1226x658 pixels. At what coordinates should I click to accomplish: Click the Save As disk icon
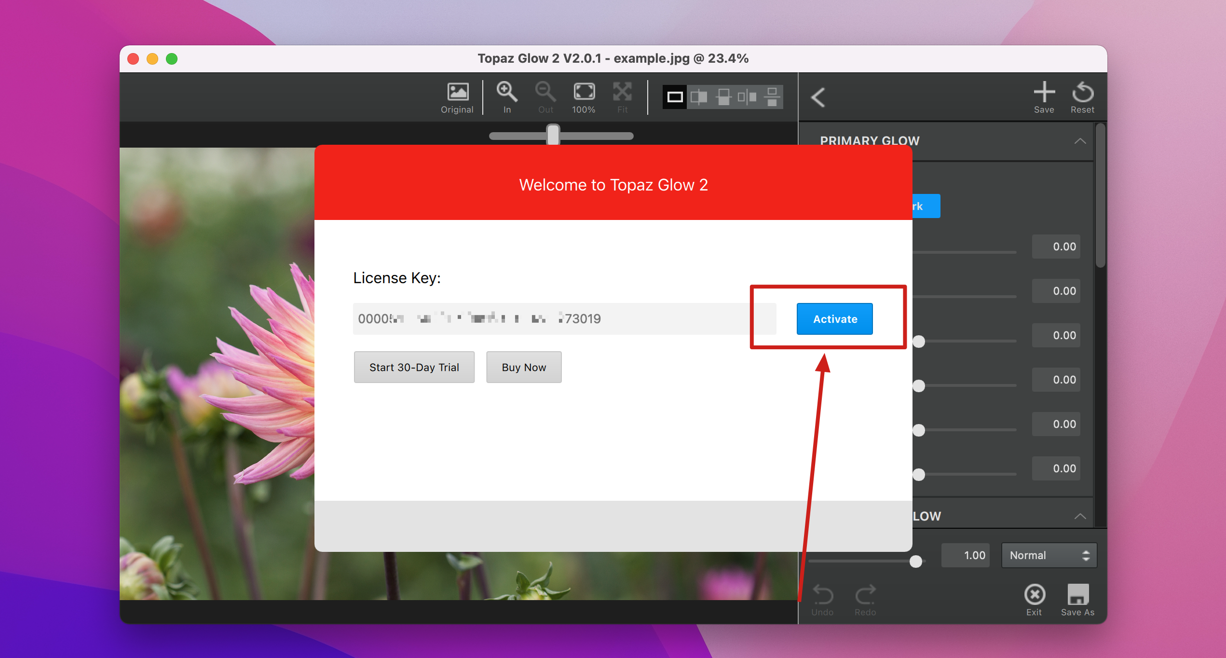tap(1077, 595)
